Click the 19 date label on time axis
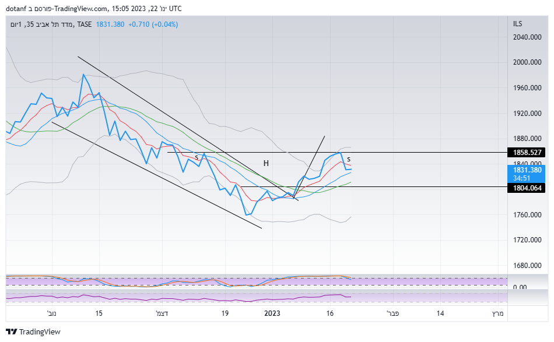 click(x=225, y=313)
